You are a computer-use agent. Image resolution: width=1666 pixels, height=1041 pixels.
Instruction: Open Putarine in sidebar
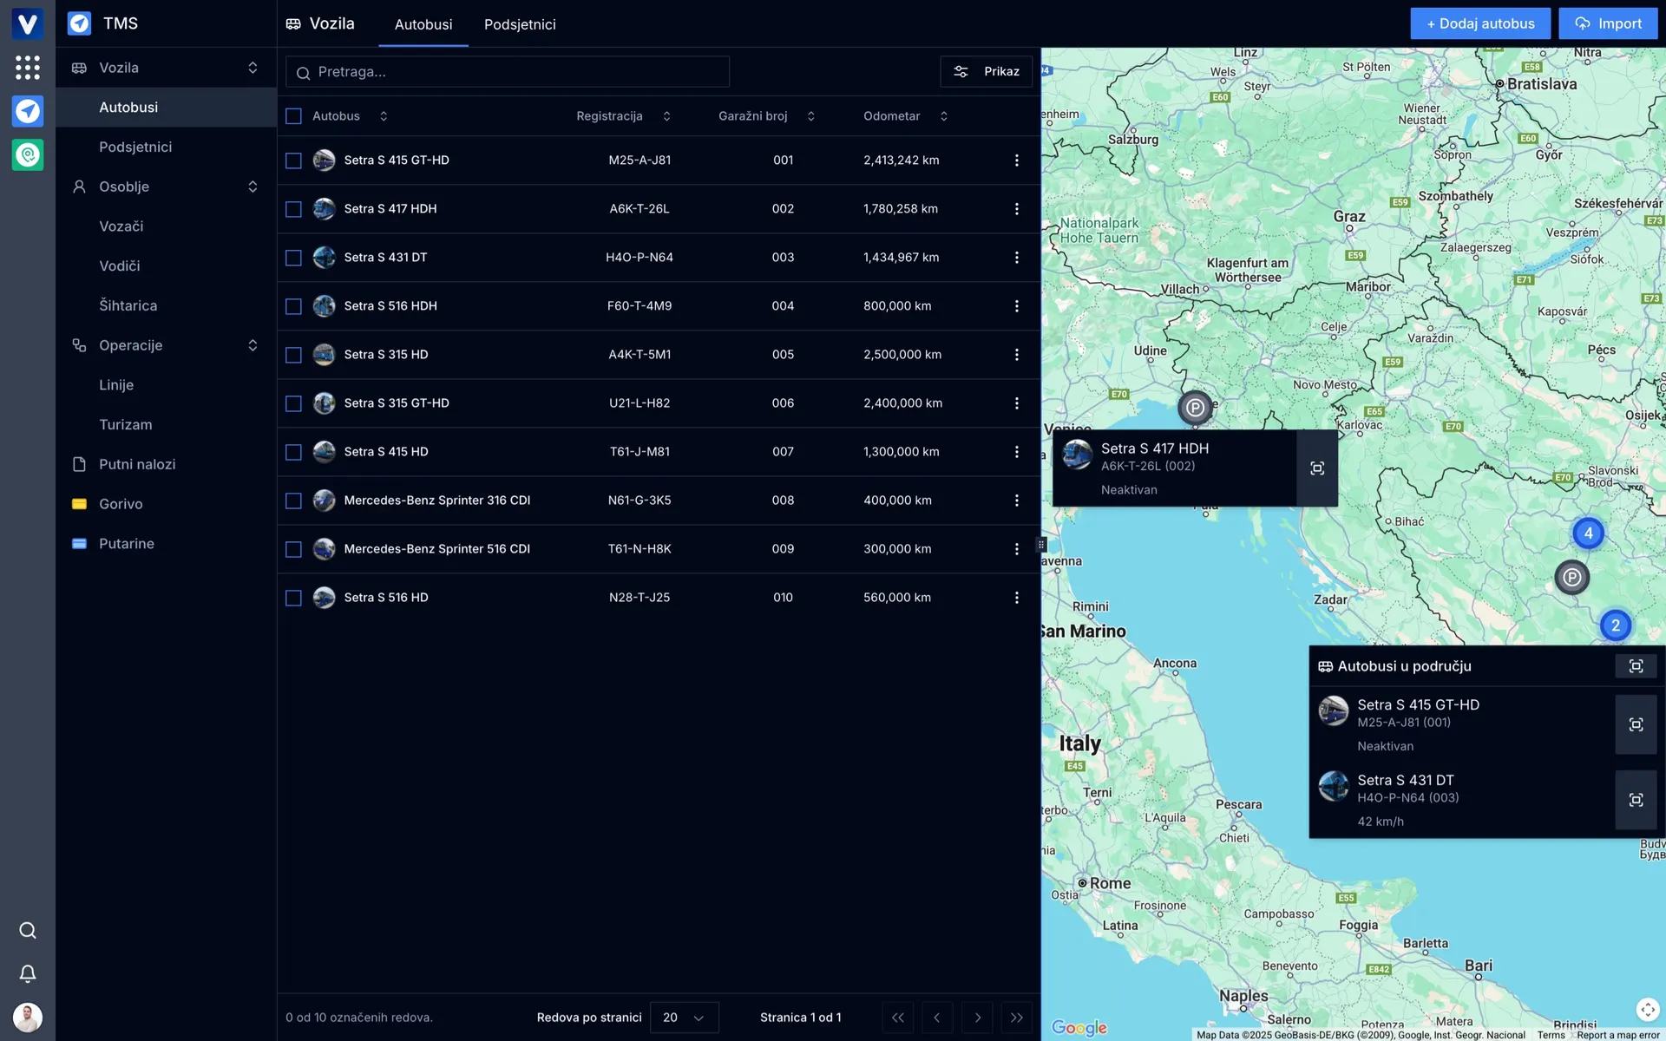[x=126, y=544]
